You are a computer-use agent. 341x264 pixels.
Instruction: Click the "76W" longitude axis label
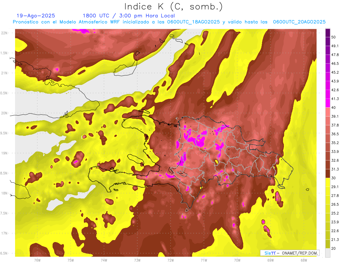point(37,260)
